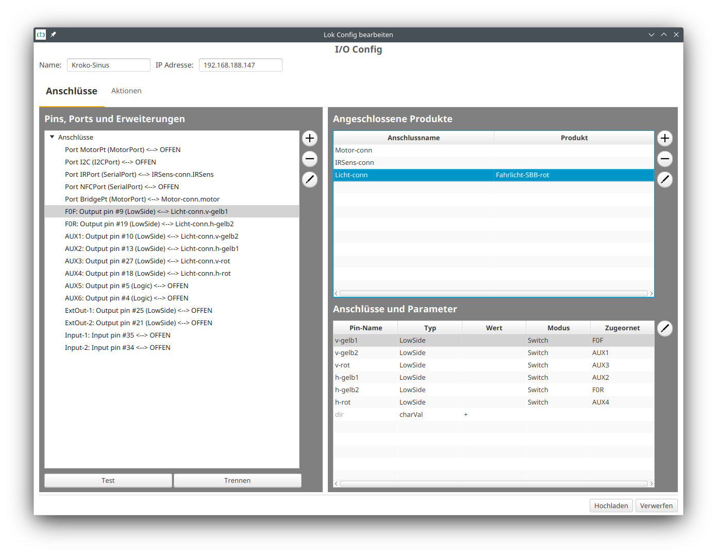Screen dimensions: 717x555
Task: Add a new pin or port entry
Action: (x=309, y=138)
